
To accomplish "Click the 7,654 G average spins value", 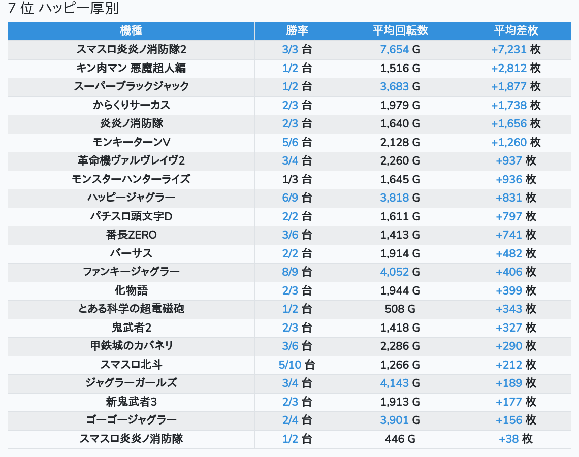I will [400, 49].
